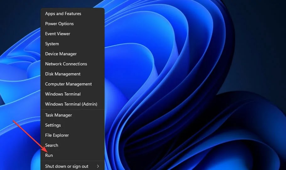
Task: Go to Settings from the menu
Action: pos(73,125)
